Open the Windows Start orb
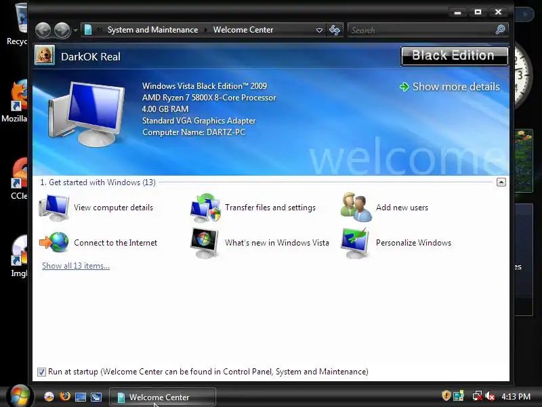 pos(20,396)
